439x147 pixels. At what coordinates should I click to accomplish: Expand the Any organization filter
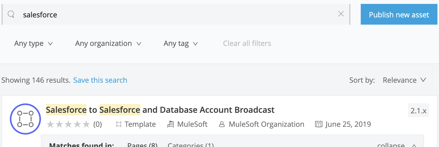coord(108,44)
